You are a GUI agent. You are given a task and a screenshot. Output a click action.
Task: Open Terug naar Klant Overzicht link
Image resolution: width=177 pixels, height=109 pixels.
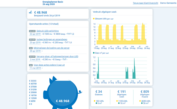[145, 3]
